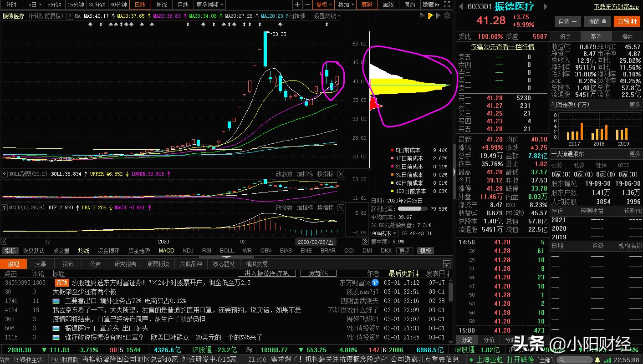Open the 仅需20元查看十档行情 link
The height and width of the screenshot is (364, 643).
pyautogui.click(x=502, y=47)
